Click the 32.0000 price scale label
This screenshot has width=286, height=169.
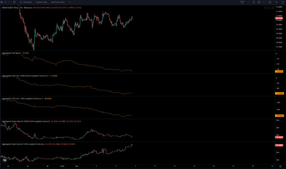279,7
